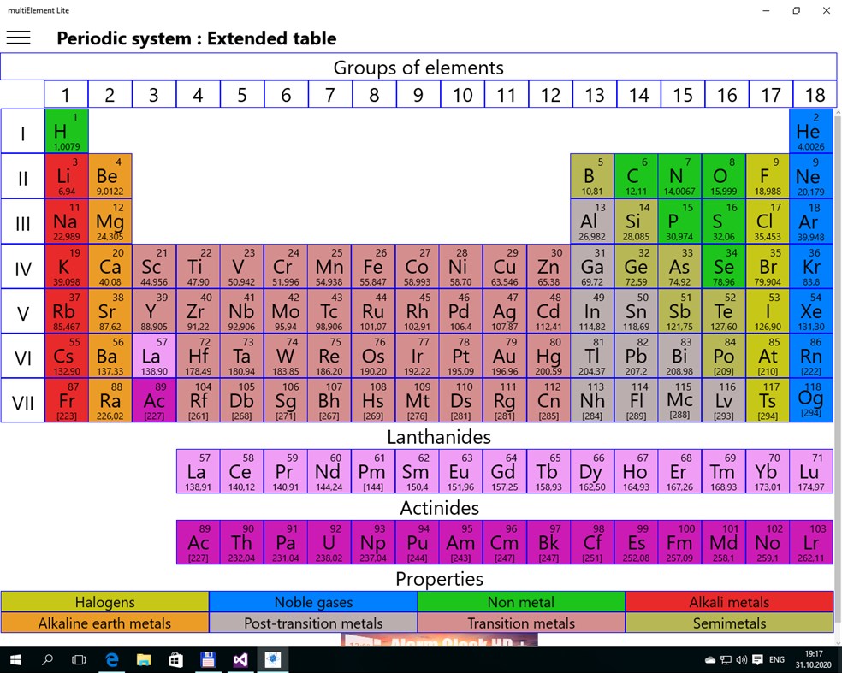The height and width of the screenshot is (673, 842).
Task: Click the ENG language indicator
Action: pyautogui.click(x=777, y=659)
